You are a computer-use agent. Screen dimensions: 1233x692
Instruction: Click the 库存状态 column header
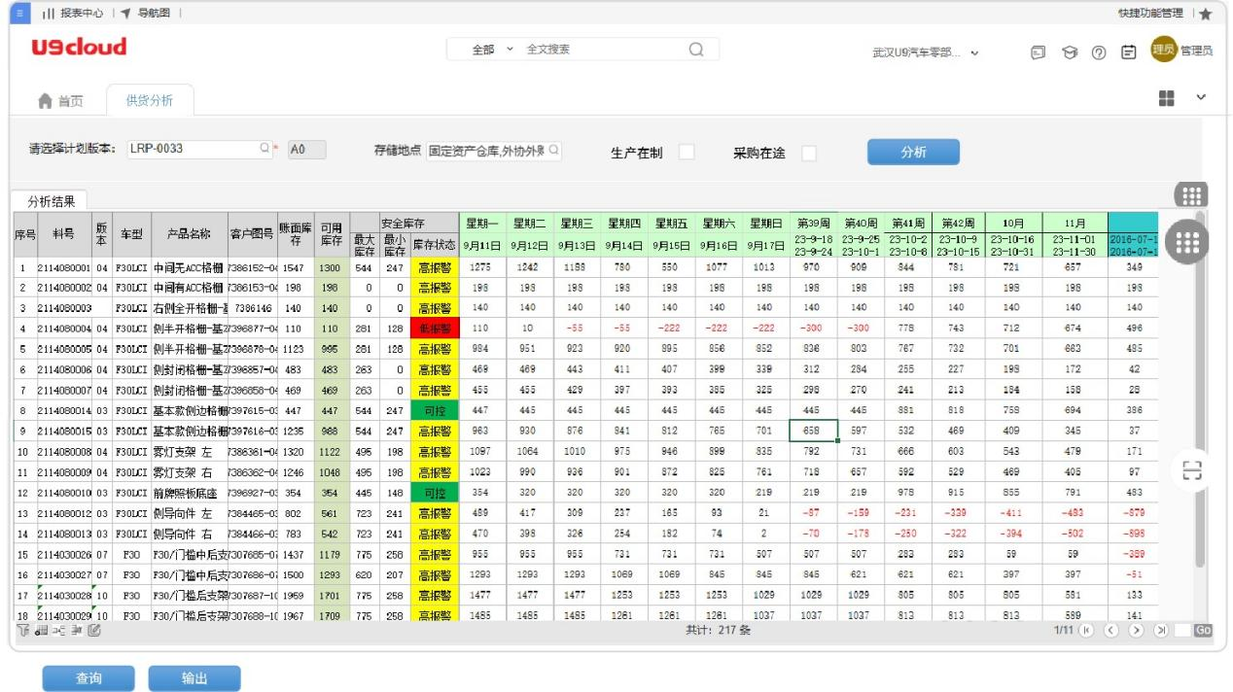(x=434, y=245)
